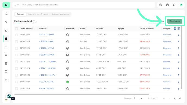This screenshot has height=105, width=187.
Task: Open more options for invoice 2024220_af759
Action: (178, 88)
